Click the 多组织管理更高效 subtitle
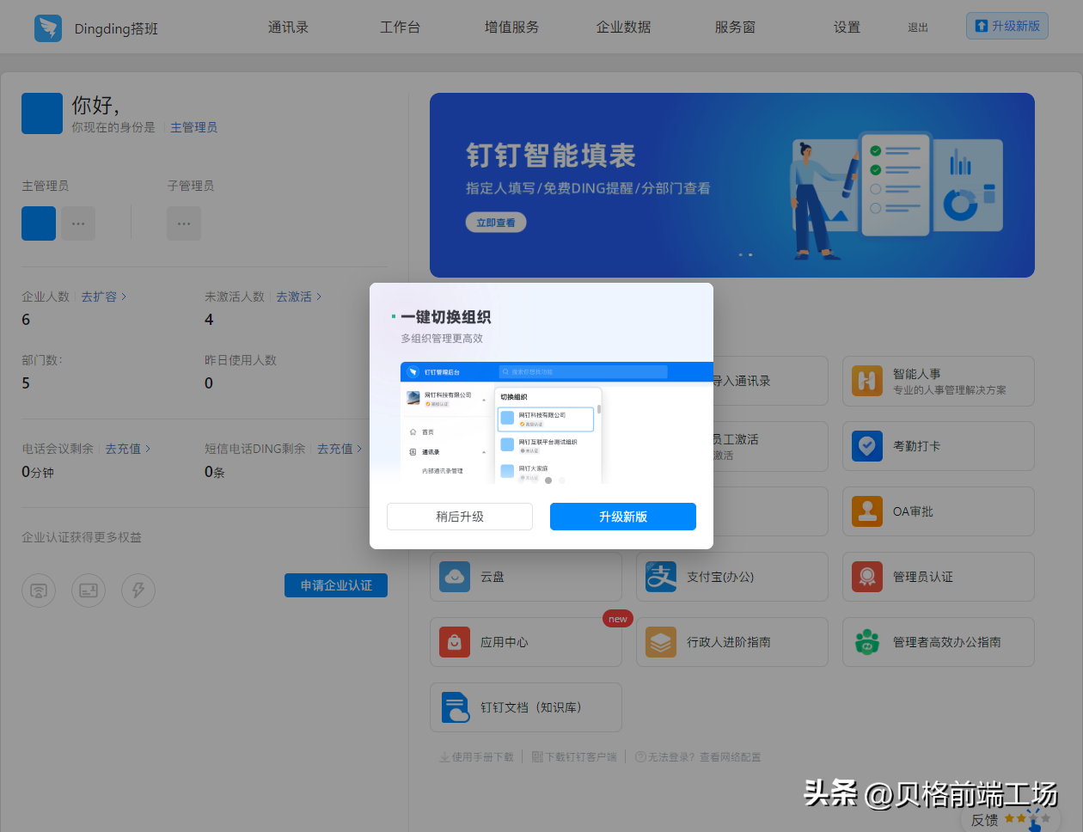The image size is (1083, 832). (442, 339)
